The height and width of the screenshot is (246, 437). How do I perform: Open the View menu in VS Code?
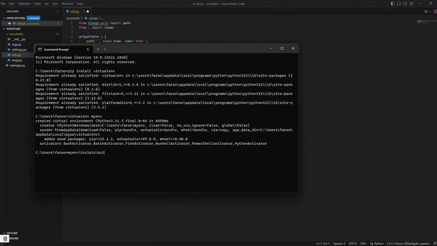pos(38,3)
